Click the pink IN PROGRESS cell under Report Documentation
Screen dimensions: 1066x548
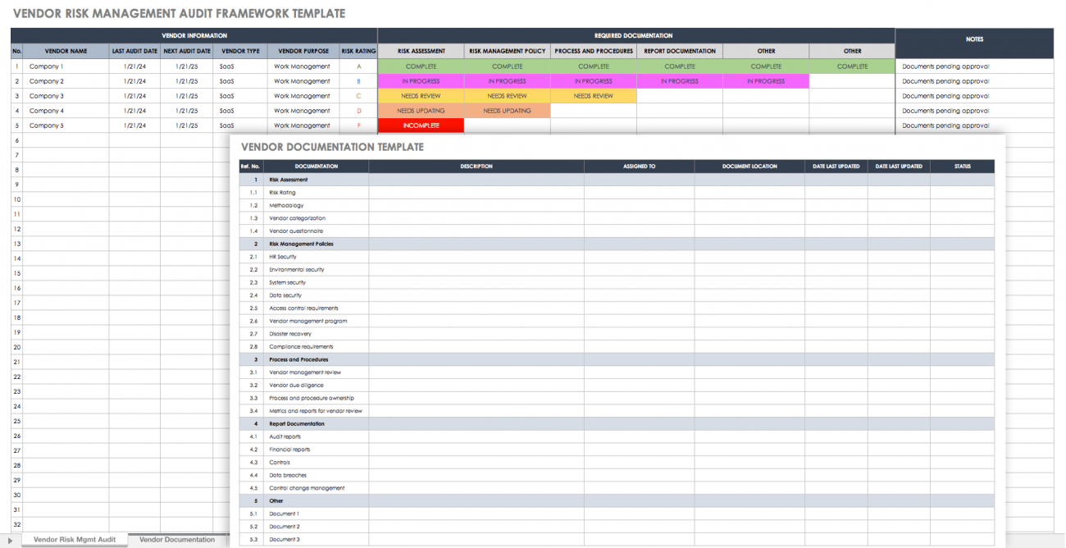678,80
